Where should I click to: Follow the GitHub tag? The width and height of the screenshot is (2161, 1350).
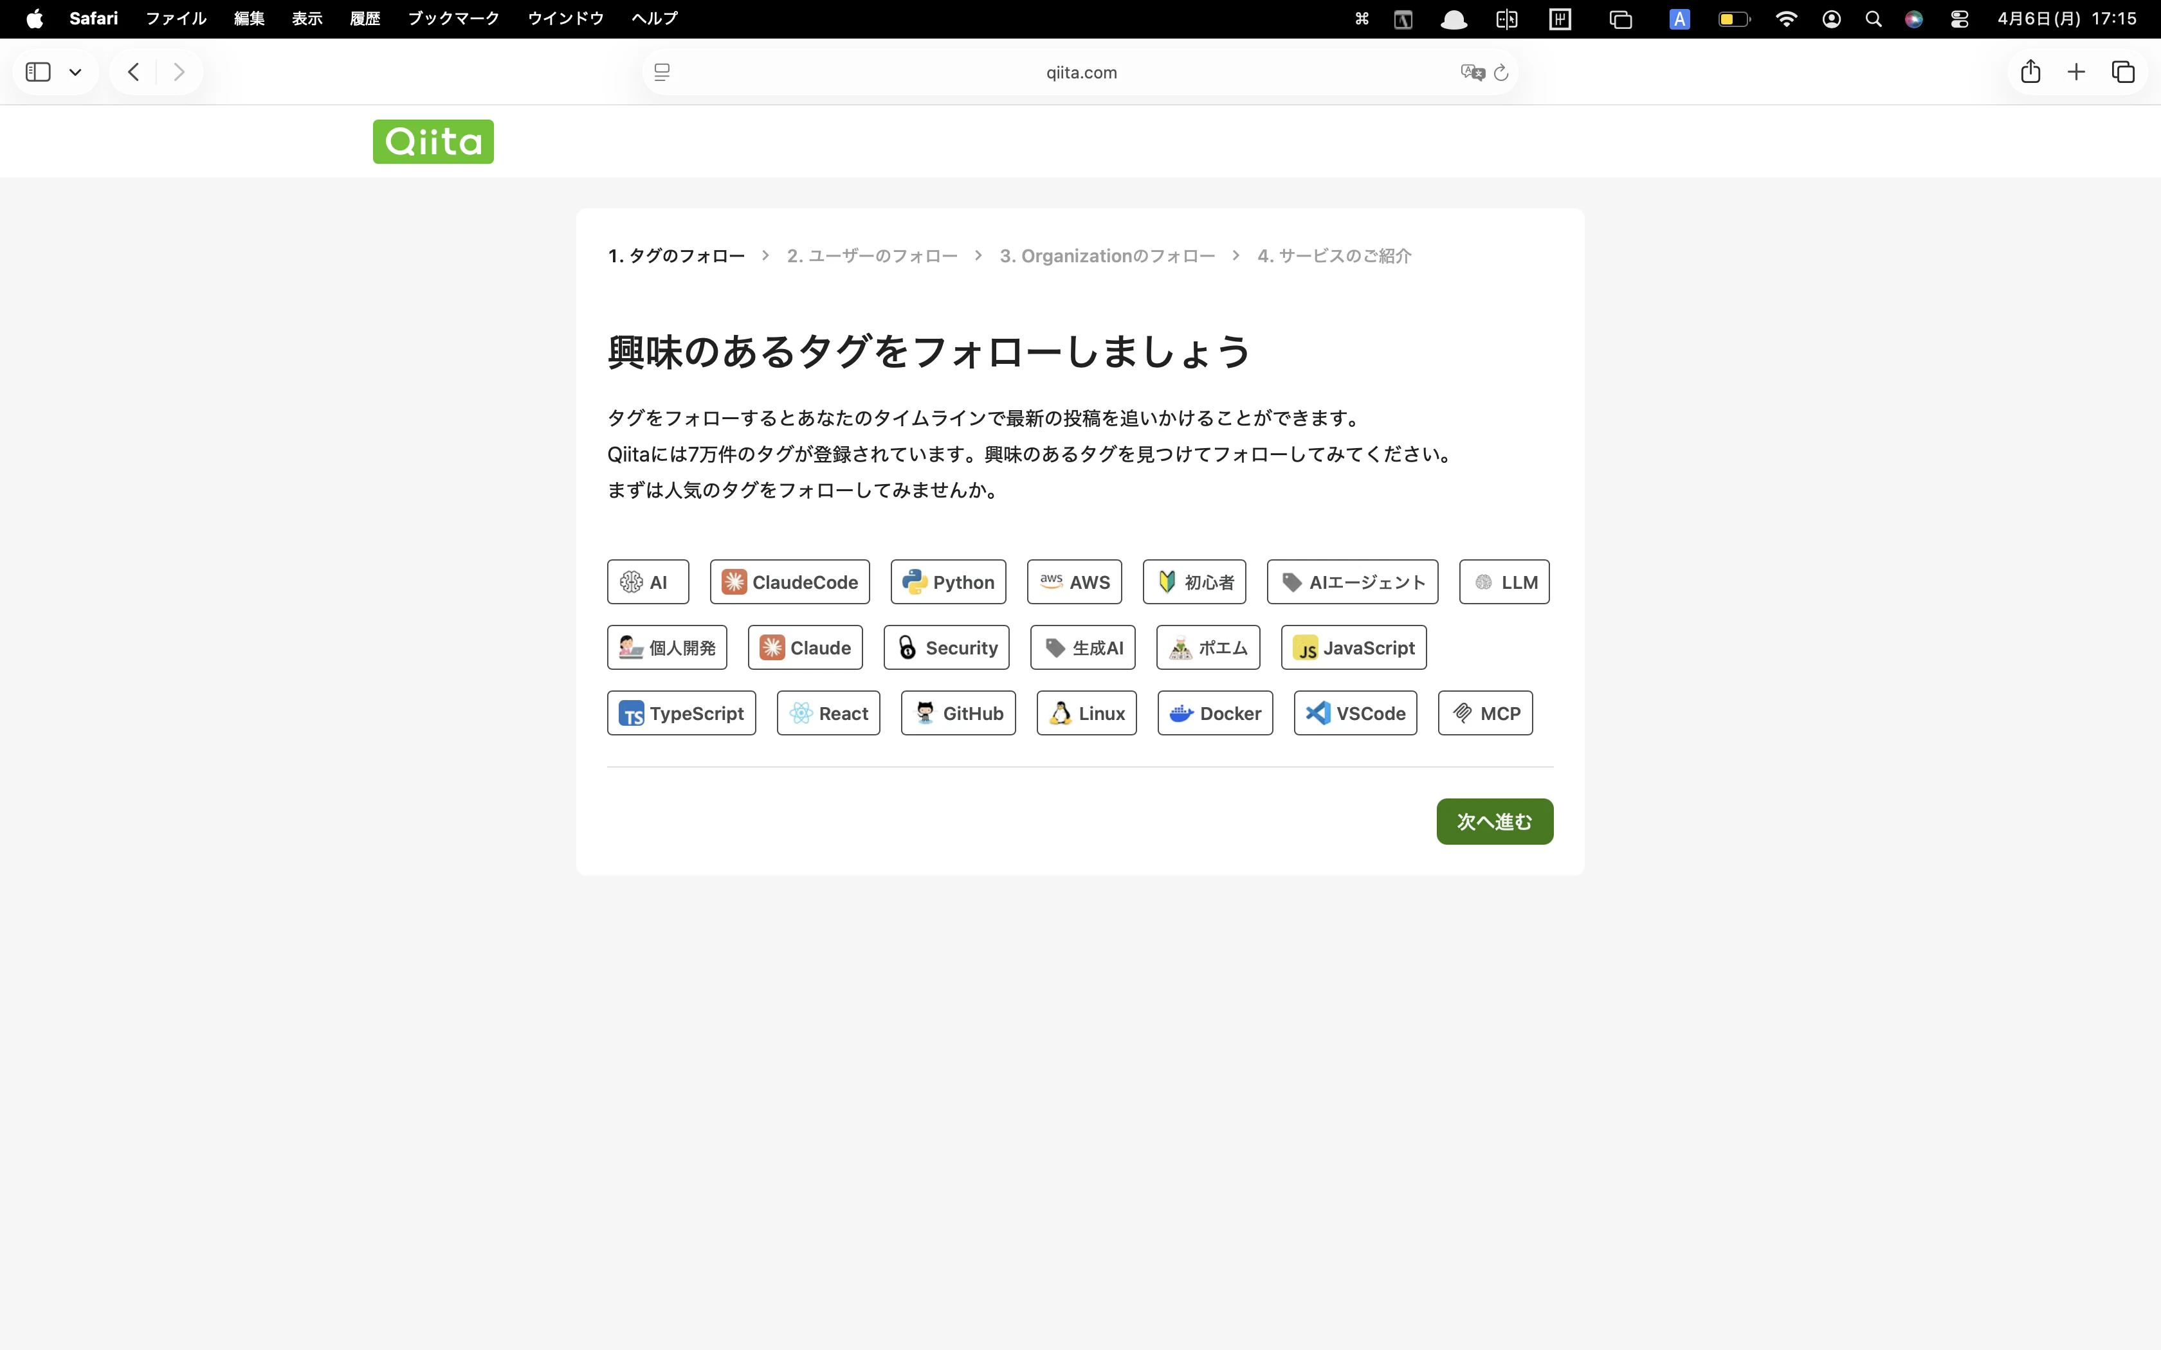point(958,714)
